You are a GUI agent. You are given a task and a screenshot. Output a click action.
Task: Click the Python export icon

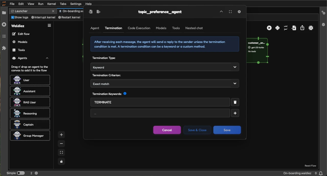click(x=277, y=28)
